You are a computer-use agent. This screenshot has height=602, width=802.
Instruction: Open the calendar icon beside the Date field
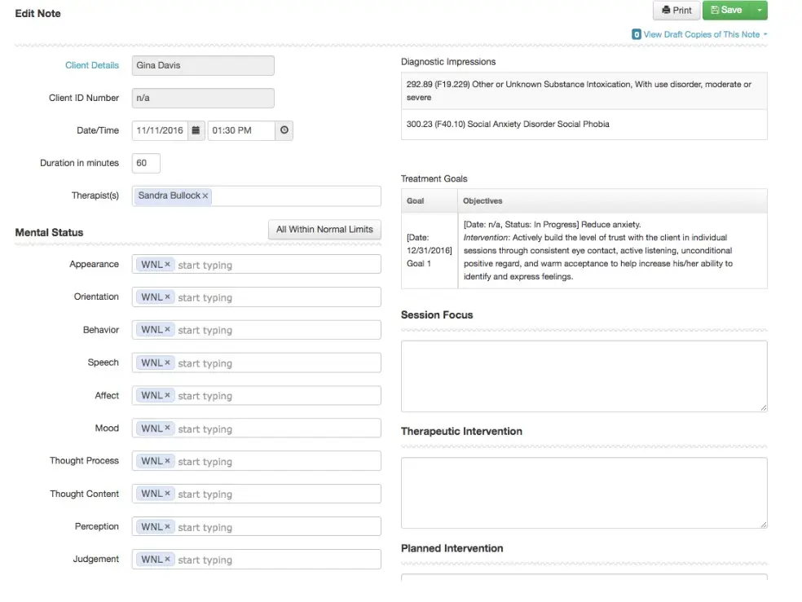click(x=194, y=130)
